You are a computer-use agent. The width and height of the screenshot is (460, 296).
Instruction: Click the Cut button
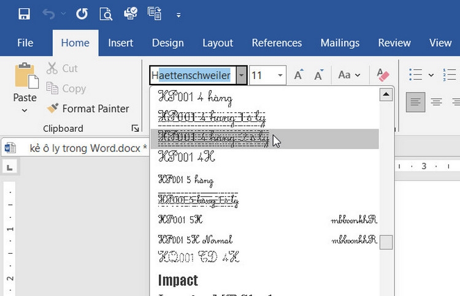(x=62, y=68)
